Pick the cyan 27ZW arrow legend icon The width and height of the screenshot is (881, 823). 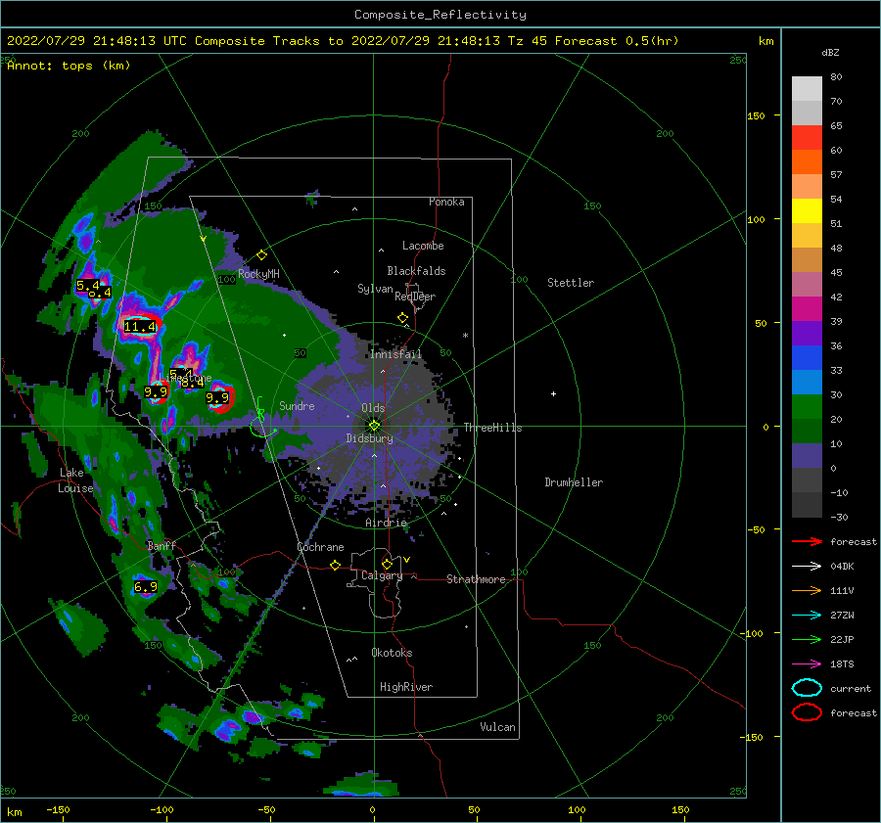pos(807,615)
